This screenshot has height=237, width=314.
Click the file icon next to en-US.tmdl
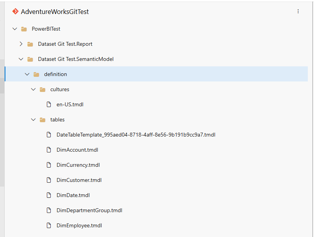48,104
